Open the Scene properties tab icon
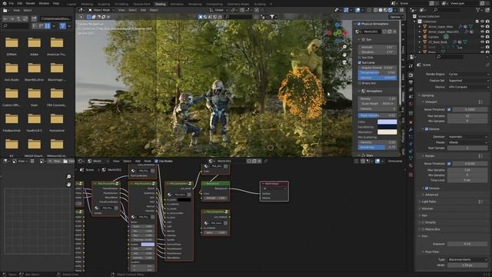The height and width of the screenshot is (277, 492). [411, 98]
